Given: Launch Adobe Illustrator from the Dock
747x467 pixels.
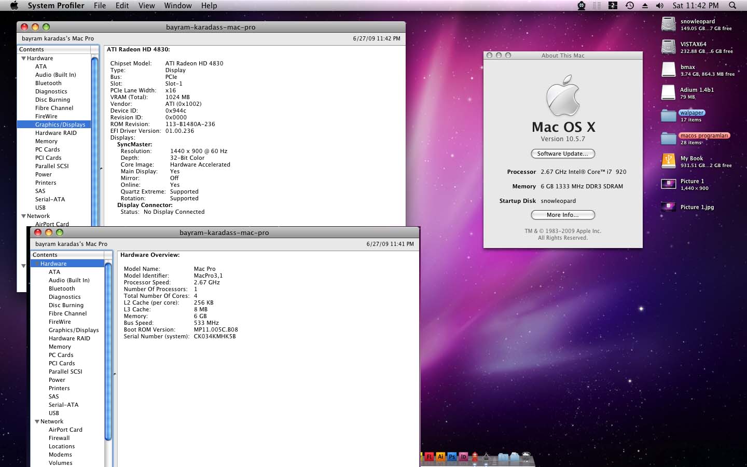Looking at the screenshot, I should click(x=440, y=457).
